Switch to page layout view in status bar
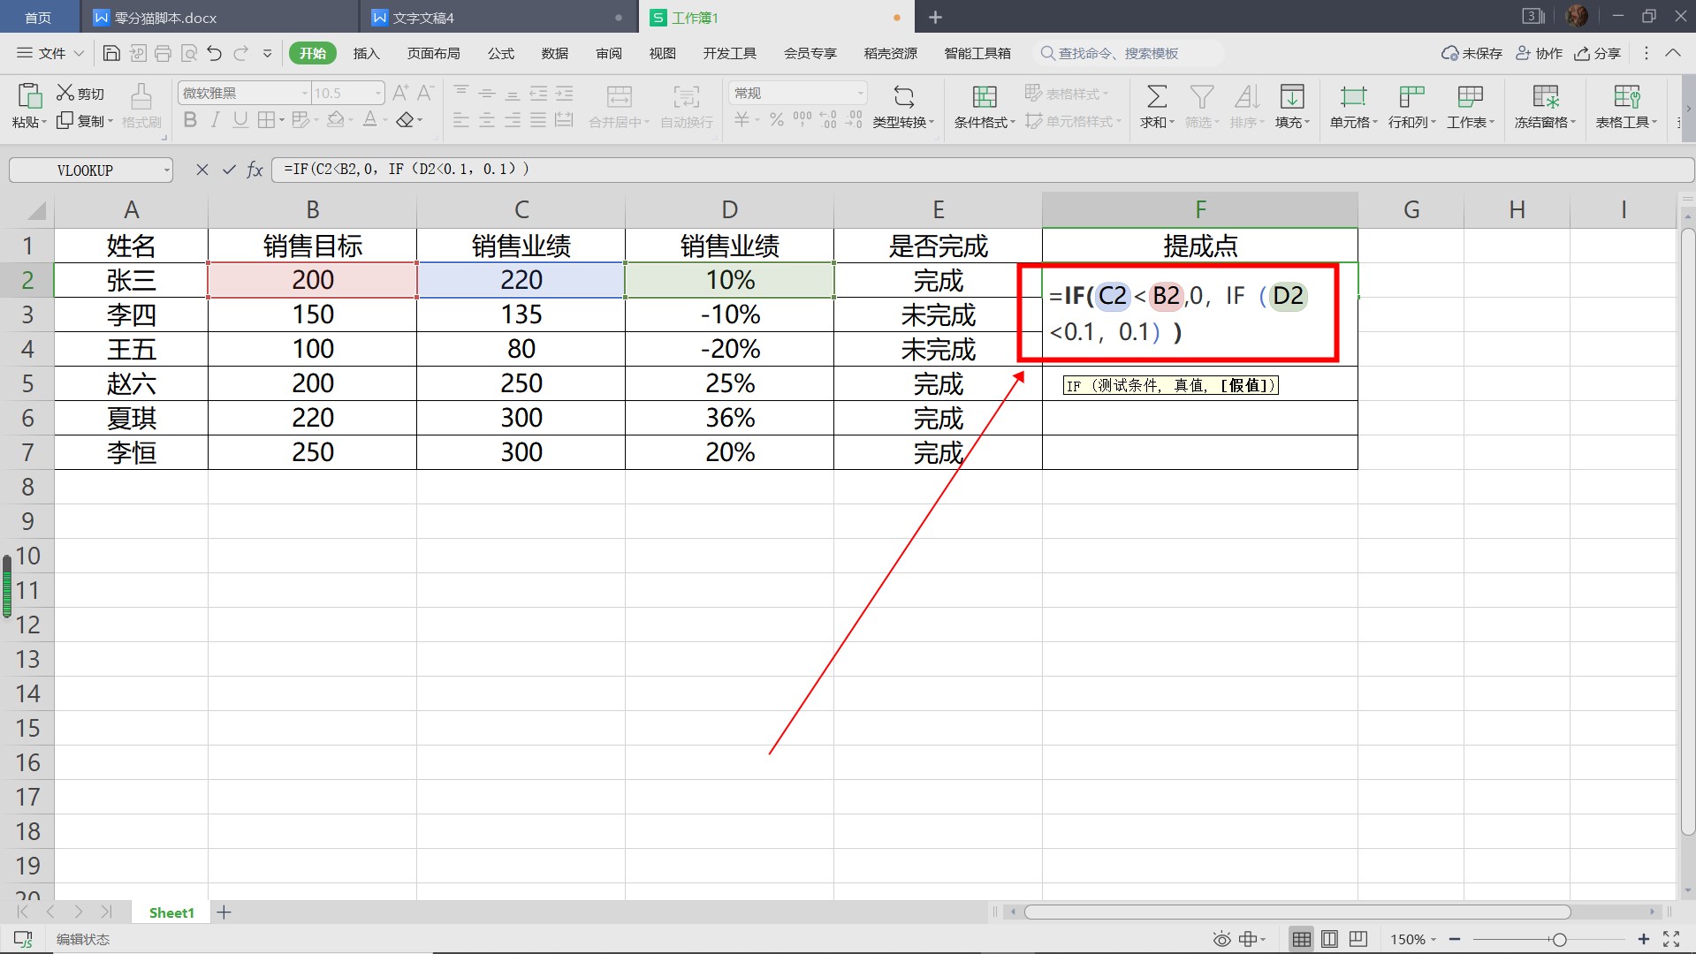 1329,939
